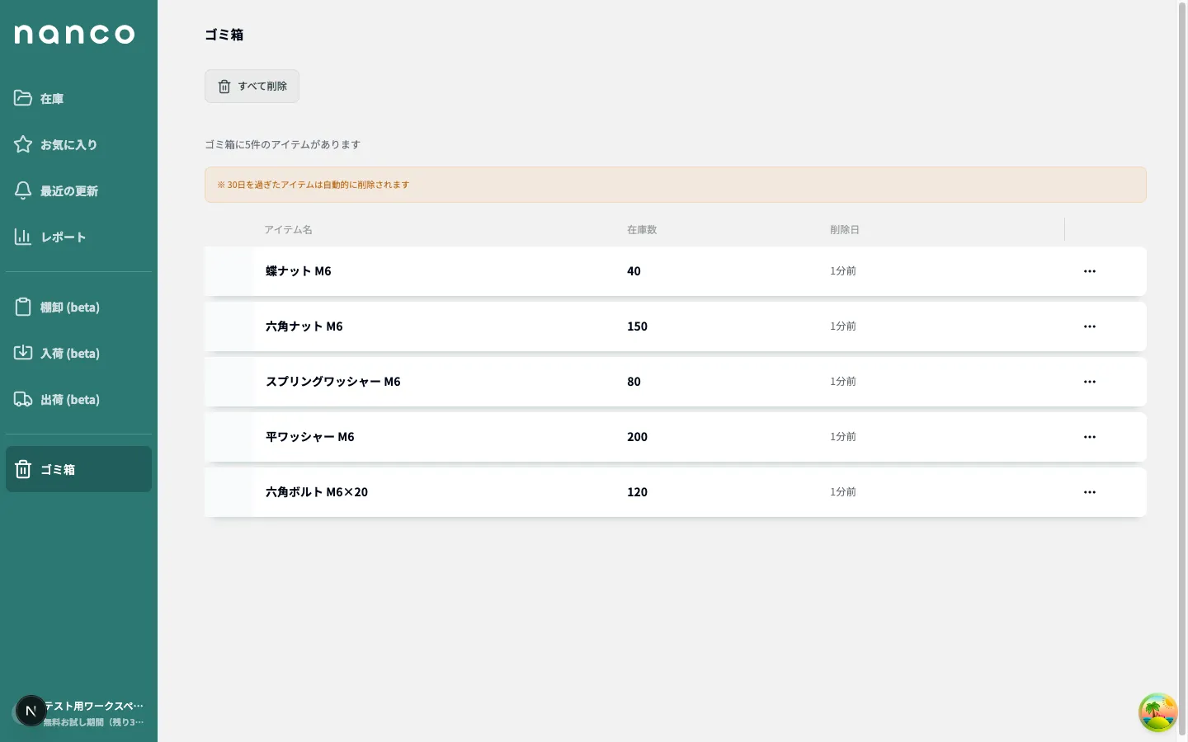
Task: Click stock count 120
Action: (x=637, y=492)
